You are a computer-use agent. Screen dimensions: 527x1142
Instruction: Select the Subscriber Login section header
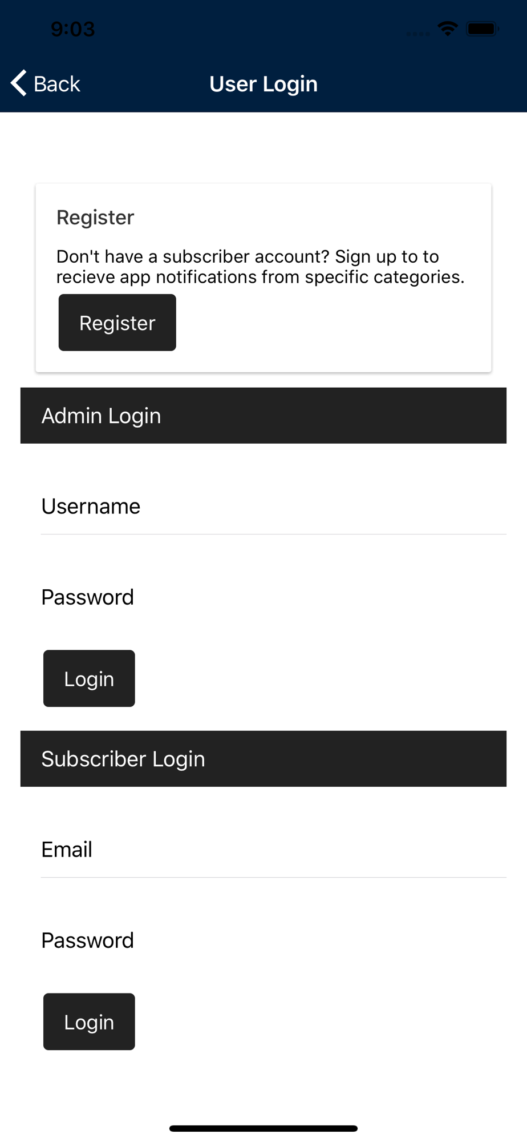coord(263,759)
